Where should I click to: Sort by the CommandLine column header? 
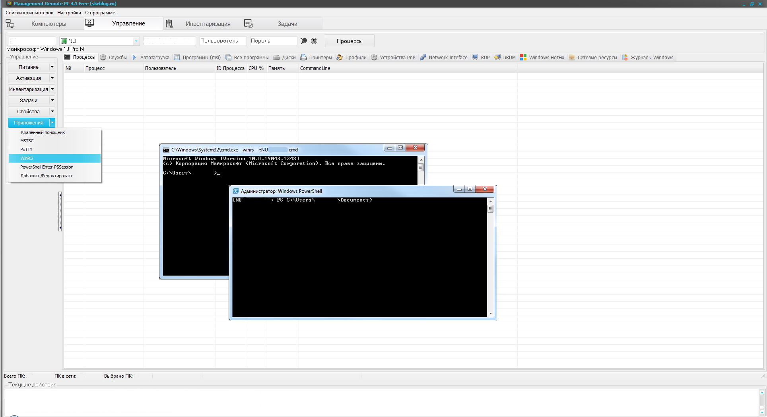(408, 68)
